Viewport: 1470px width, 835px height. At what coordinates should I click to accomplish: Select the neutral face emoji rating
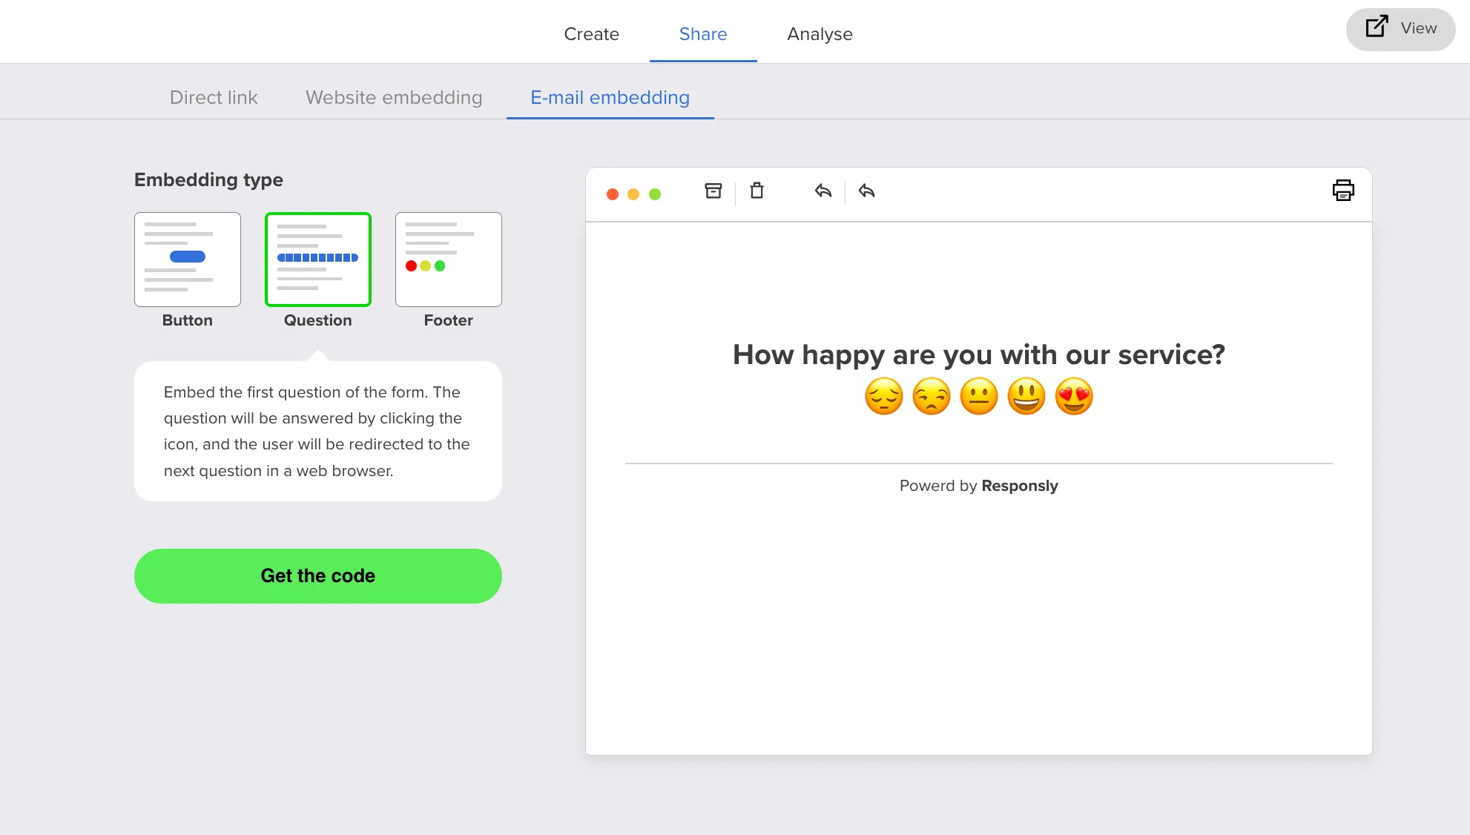coord(978,396)
